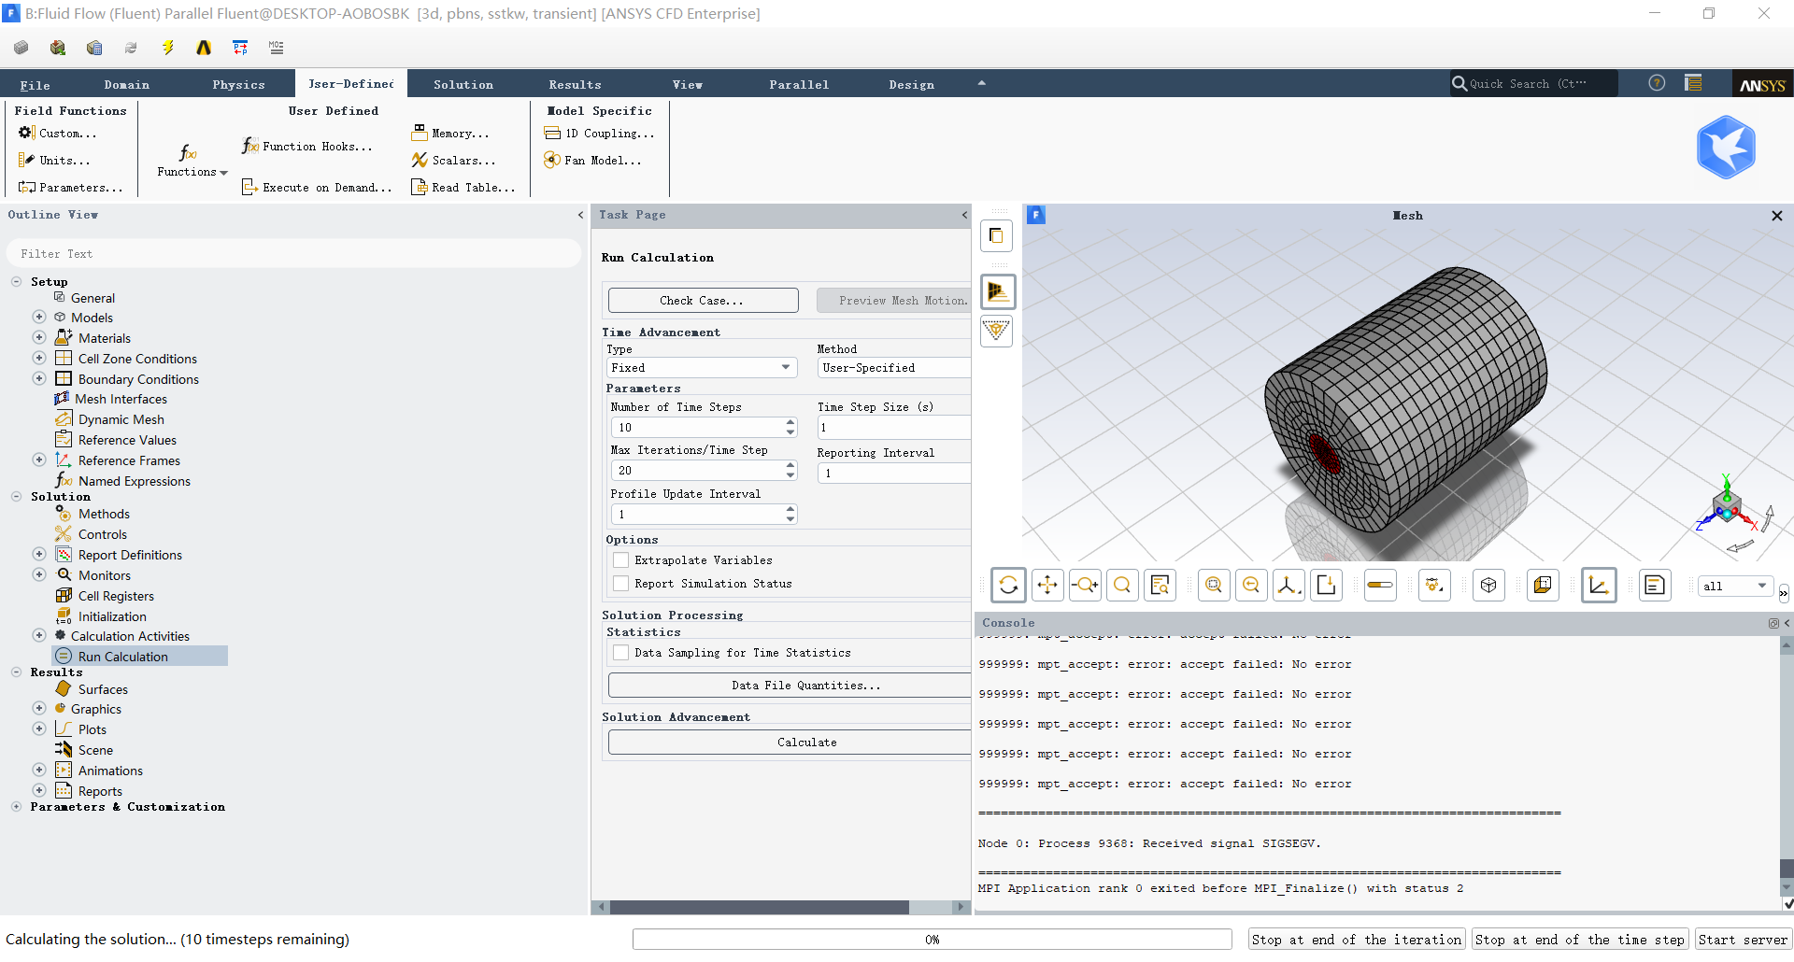The image size is (1794, 962).
Task: Enable Data Sampling for Time Statistics
Action: 620,653
